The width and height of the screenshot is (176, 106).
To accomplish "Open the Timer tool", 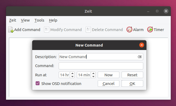I will pos(150,30).
